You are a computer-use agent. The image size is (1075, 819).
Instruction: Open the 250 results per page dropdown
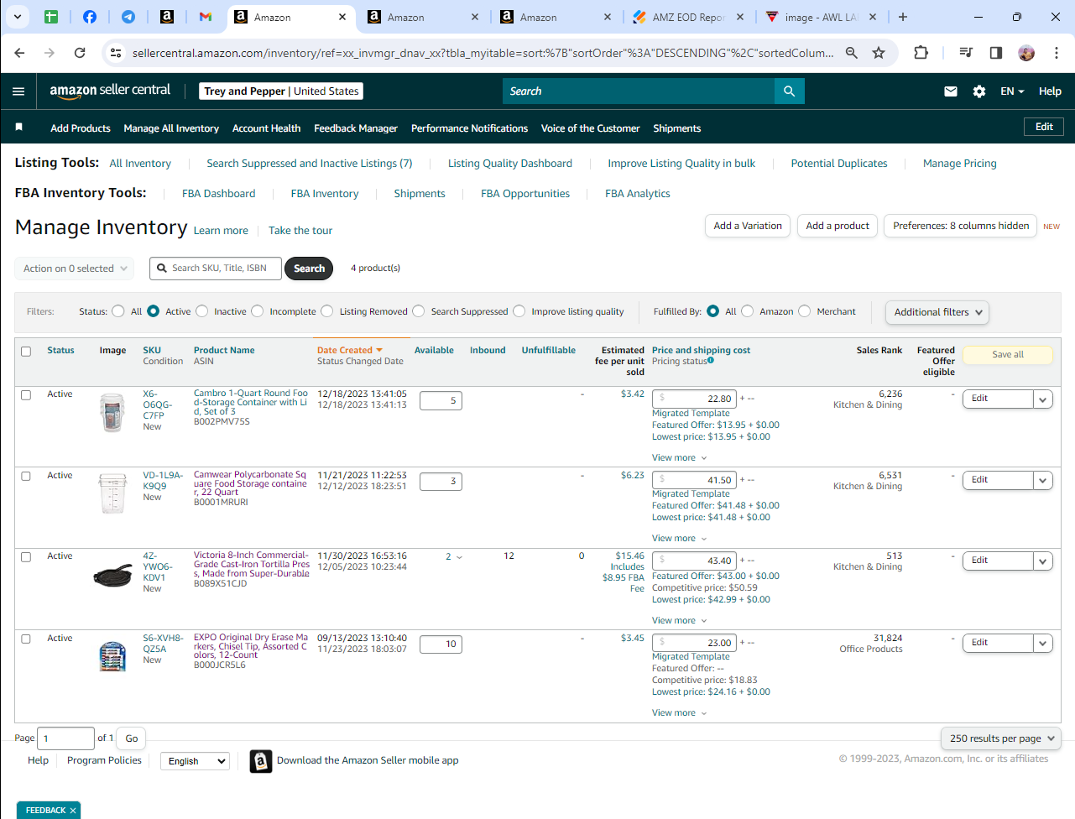click(x=1001, y=738)
